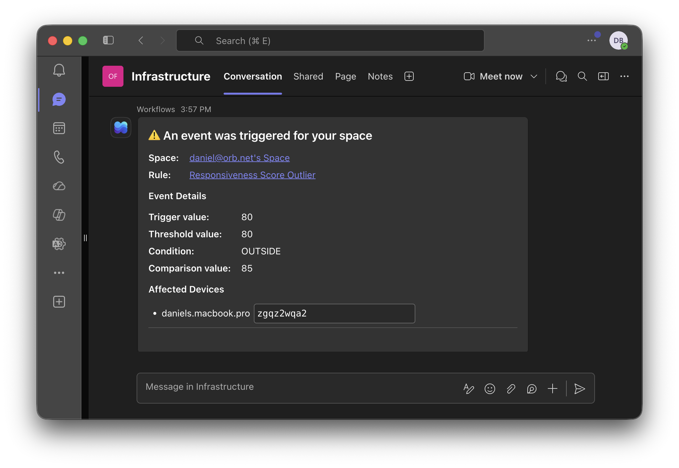The image size is (679, 468).
Task: Click the Workflows app avatar icon
Action: tap(121, 128)
